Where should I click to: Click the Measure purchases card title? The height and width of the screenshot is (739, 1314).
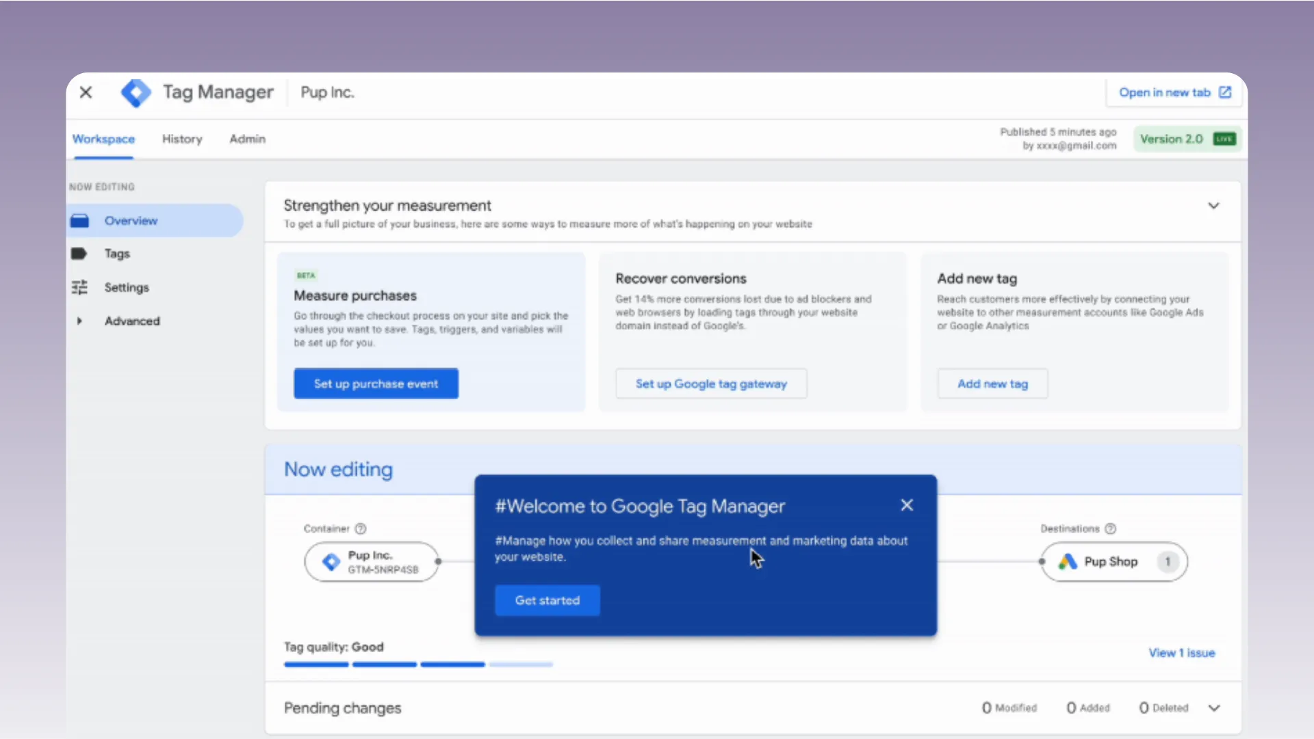[x=355, y=295]
